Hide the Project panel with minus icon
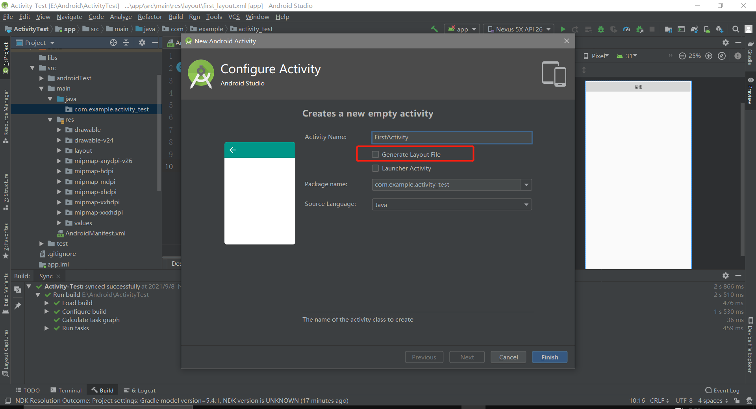Image resolution: width=756 pixels, height=409 pixels. 155,43
